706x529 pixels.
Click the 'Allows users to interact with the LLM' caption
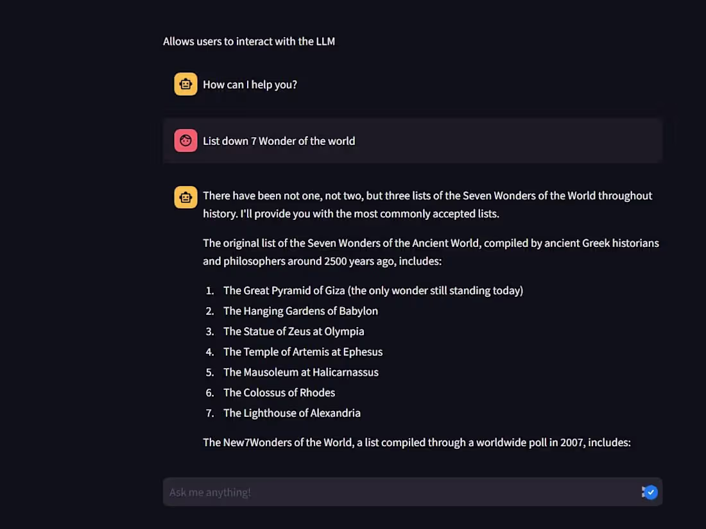(249, 42)
